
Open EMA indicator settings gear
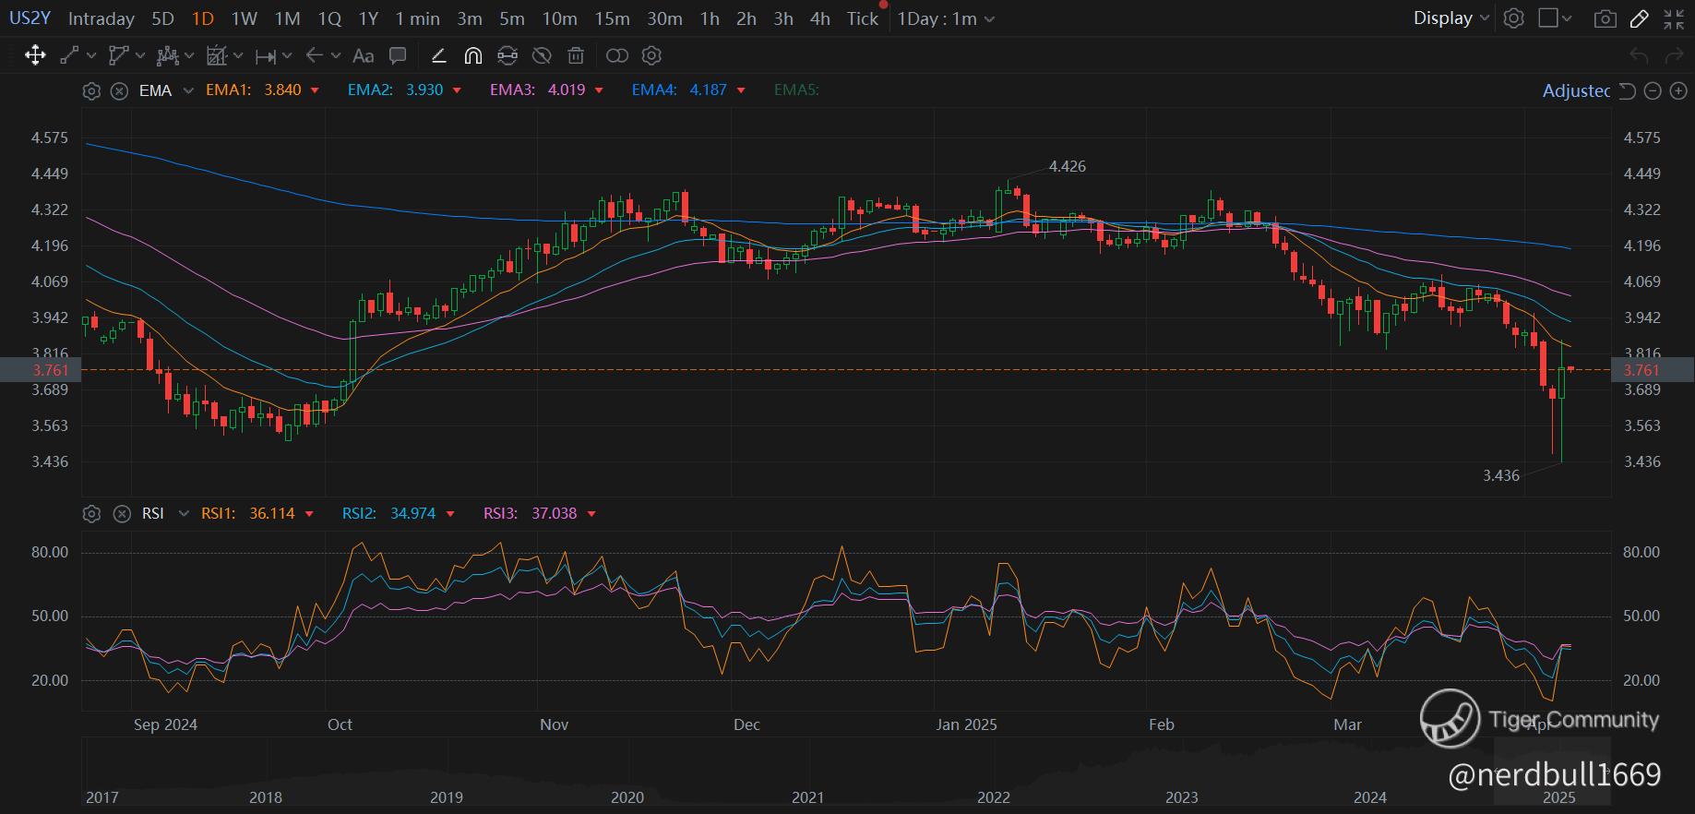pos(91,90)
